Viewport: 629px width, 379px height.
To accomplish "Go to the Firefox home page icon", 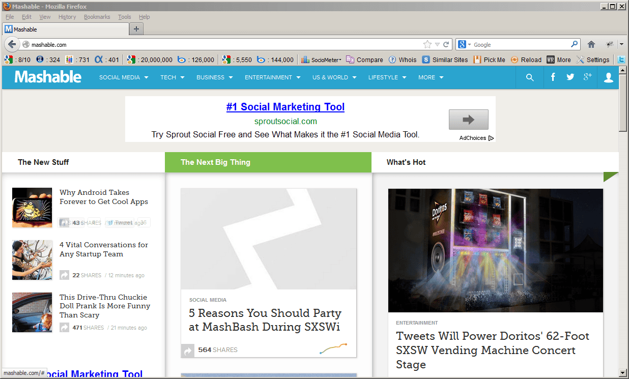I will pos(591,44).
